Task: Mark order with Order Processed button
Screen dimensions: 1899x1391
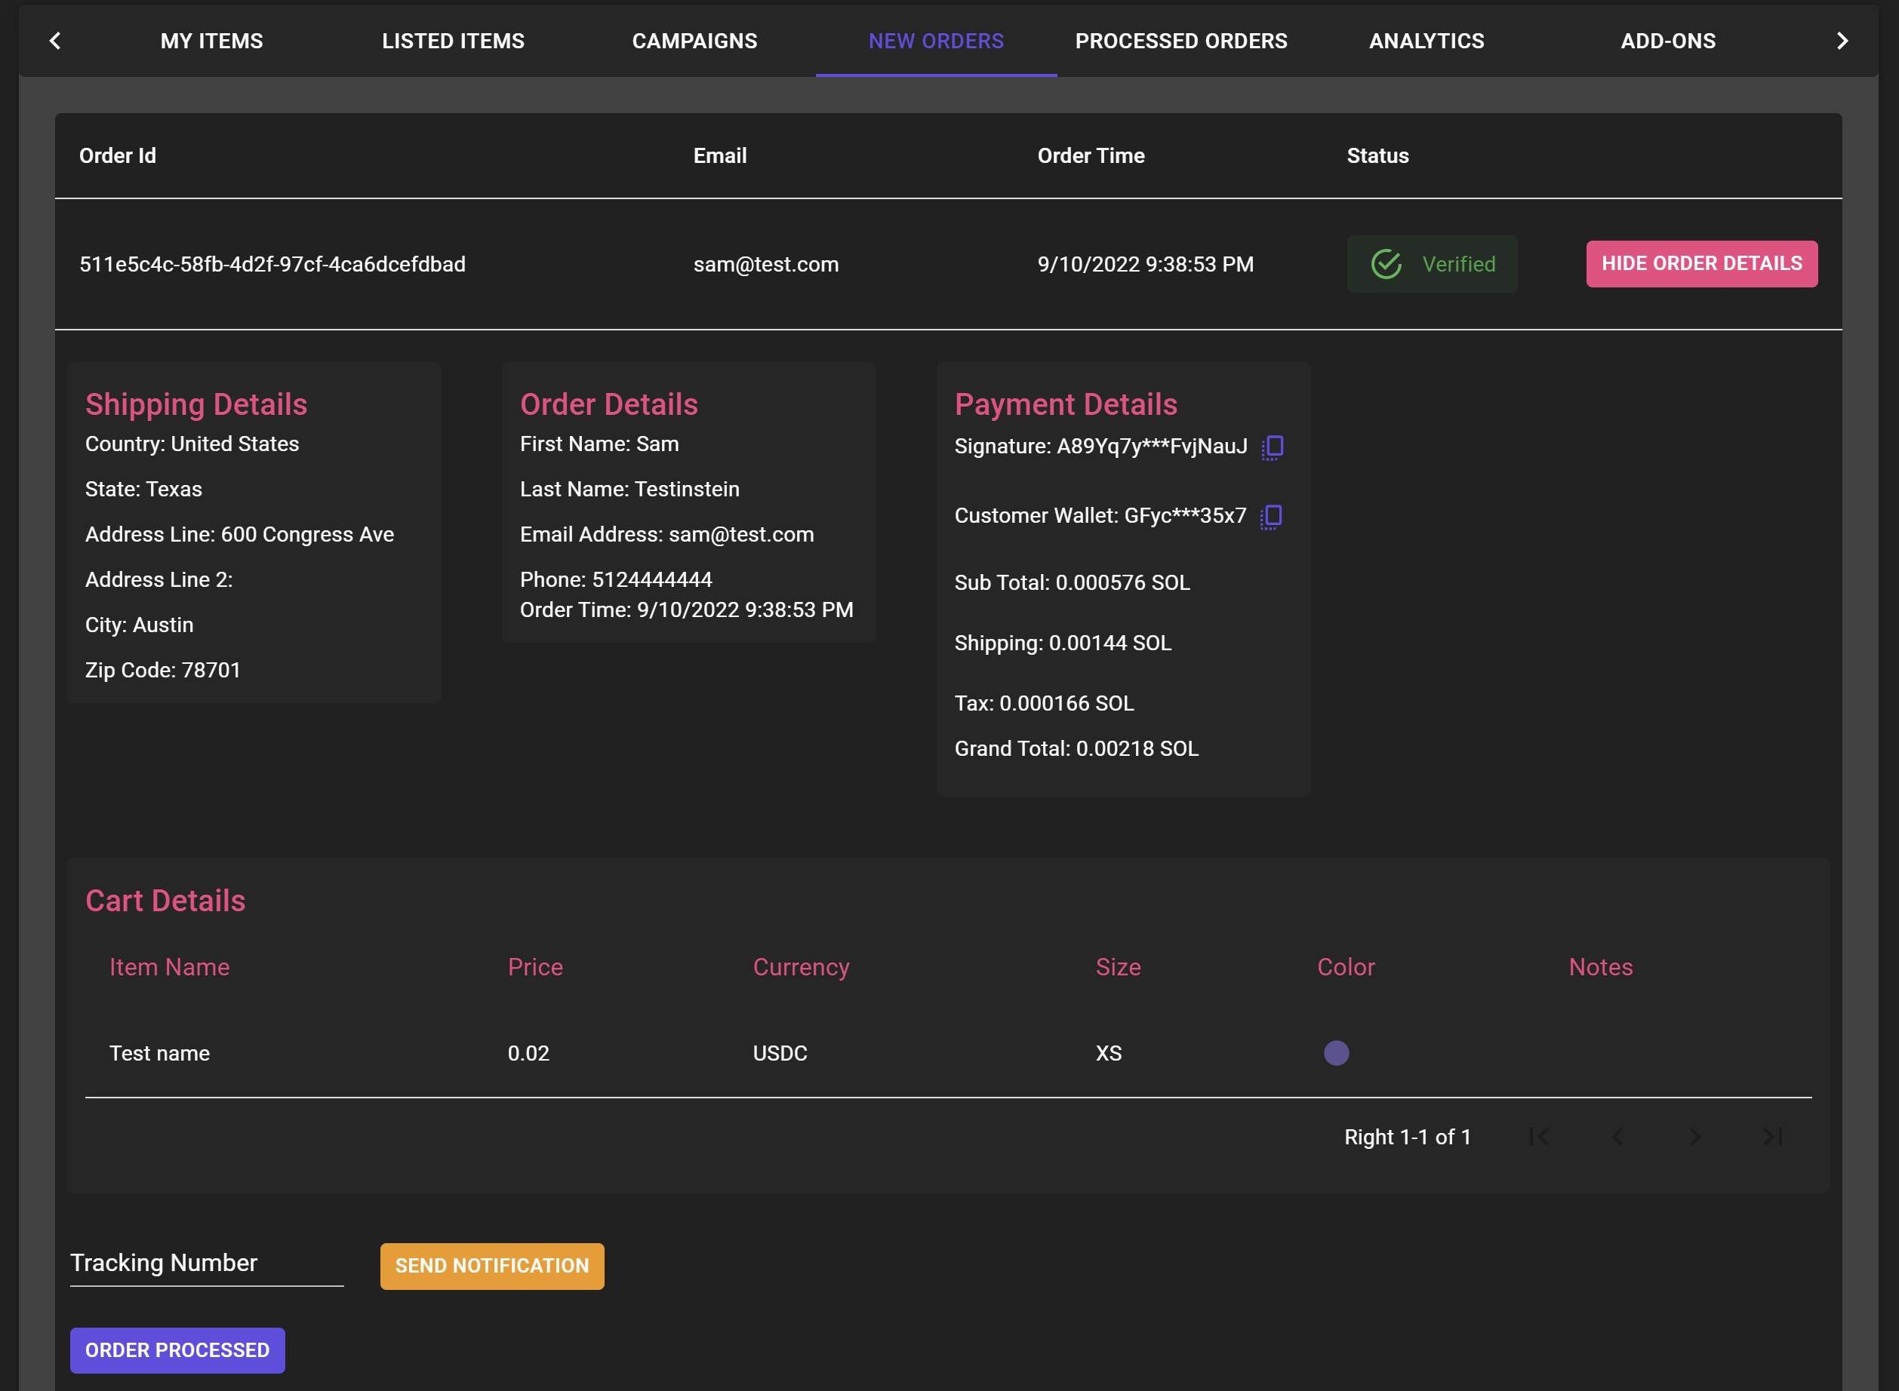Action: (177, 1350)
